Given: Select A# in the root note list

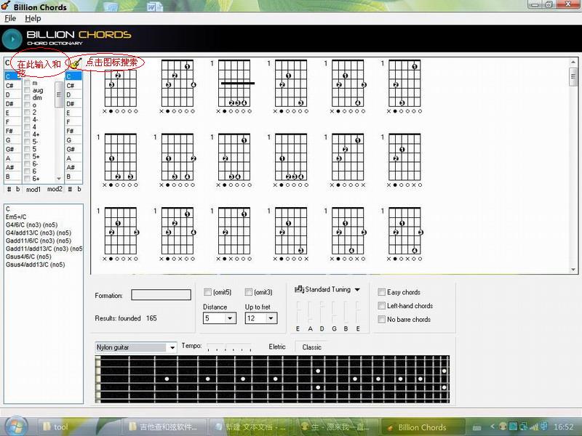Looking at the screenshot, I should tap(12, 168).
